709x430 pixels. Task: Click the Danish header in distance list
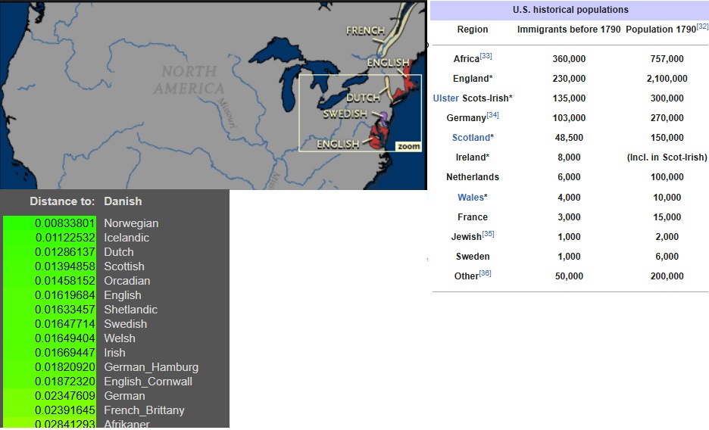click(x=123, y=201)
